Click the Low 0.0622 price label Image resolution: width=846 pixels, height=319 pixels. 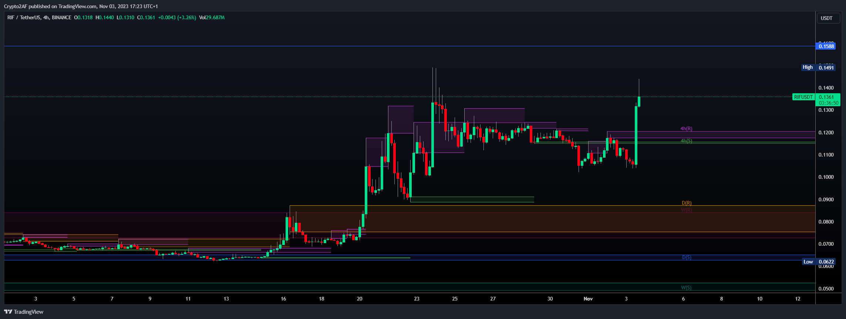pyautogui.click(x=819, y=262)
